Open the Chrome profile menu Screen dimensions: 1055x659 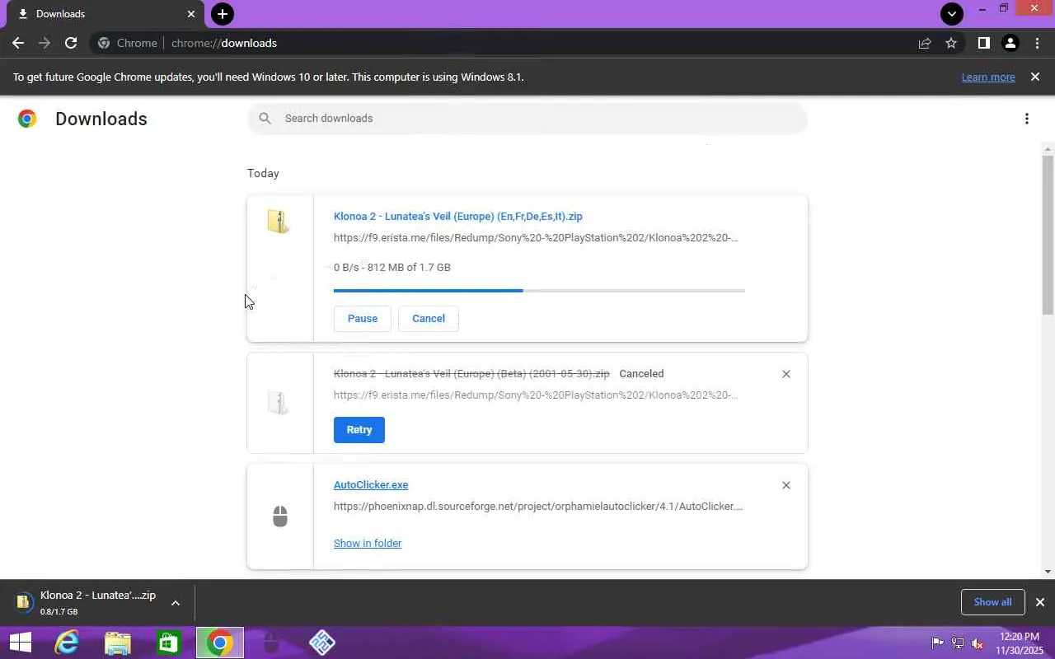pyautogui.click(x=1010, y=43)
